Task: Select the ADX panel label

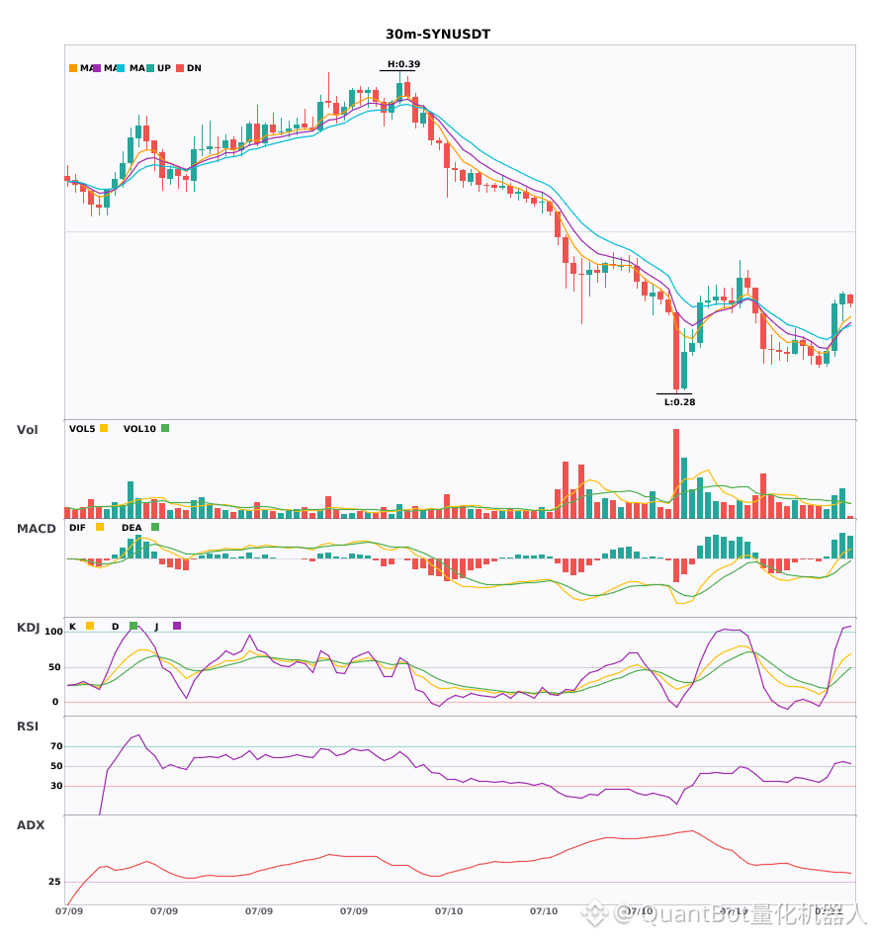Action: (31, 825)
